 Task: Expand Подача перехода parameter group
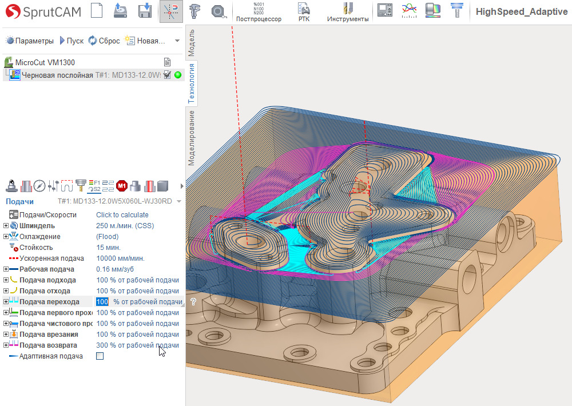coord(6,302)
